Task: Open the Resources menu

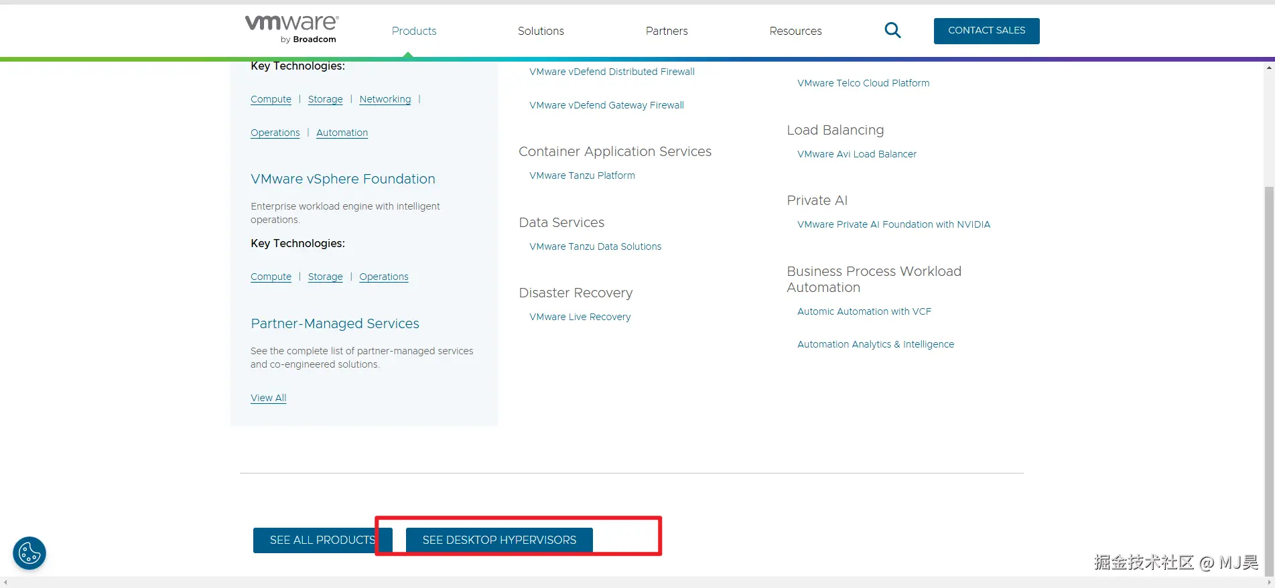Action: [x=795, y=31]
